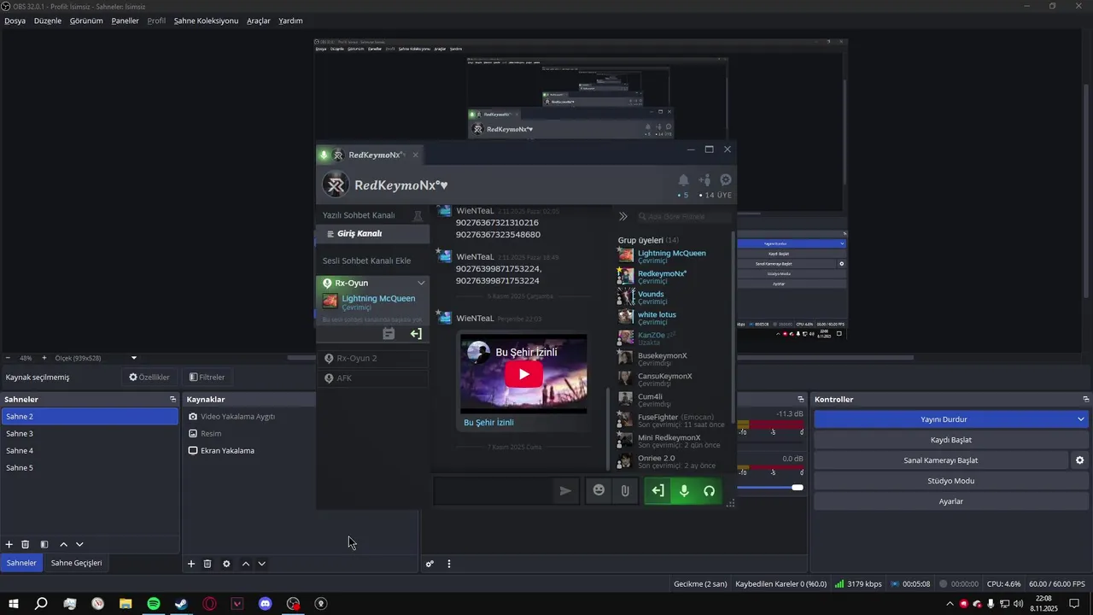The width and height of the screenshot is (1093, 615).
Task: Open audio mixer three-dot menu
Action: tap(449, 564)
